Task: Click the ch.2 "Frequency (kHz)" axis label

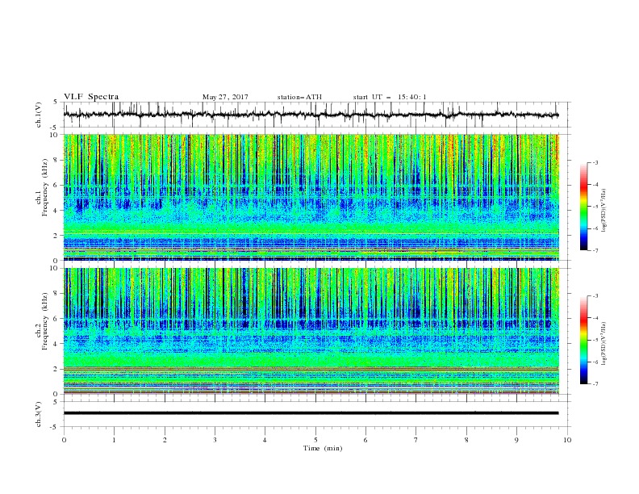Action: (44, 321)
